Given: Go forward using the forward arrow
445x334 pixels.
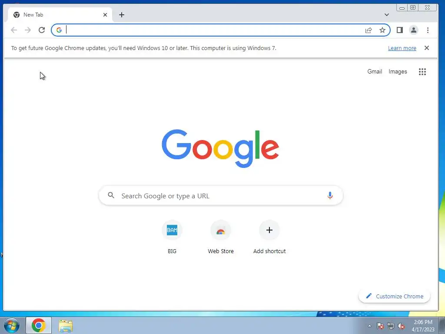Looking at the screenshot, I should [x=27, y=30].
